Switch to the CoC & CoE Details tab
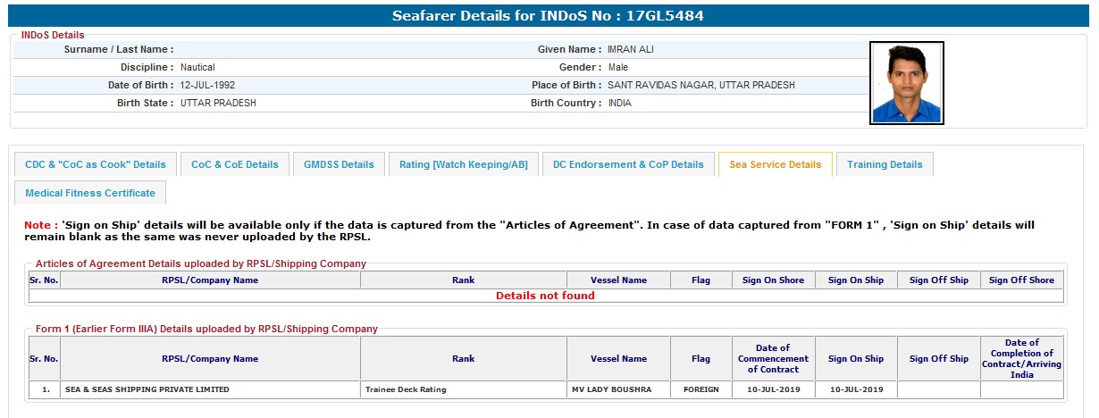 click(235, 164)
